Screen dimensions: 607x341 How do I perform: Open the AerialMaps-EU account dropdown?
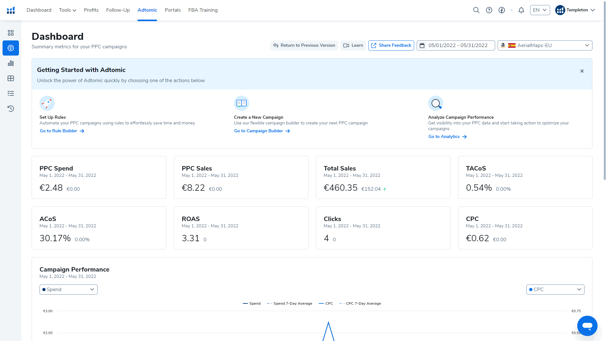coord(545,45)
